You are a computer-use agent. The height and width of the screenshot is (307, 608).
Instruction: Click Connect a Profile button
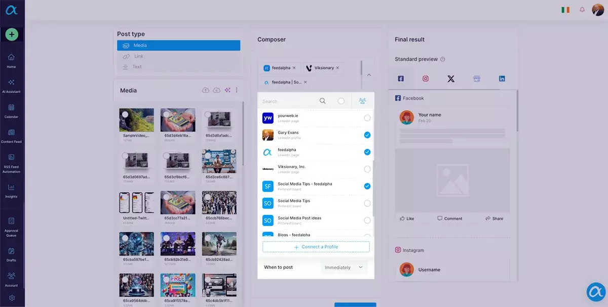click(x=316, y=247)
